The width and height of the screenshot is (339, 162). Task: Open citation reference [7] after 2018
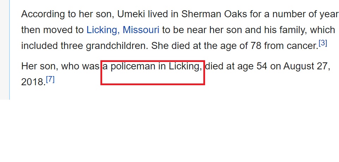tap(50, 80)
